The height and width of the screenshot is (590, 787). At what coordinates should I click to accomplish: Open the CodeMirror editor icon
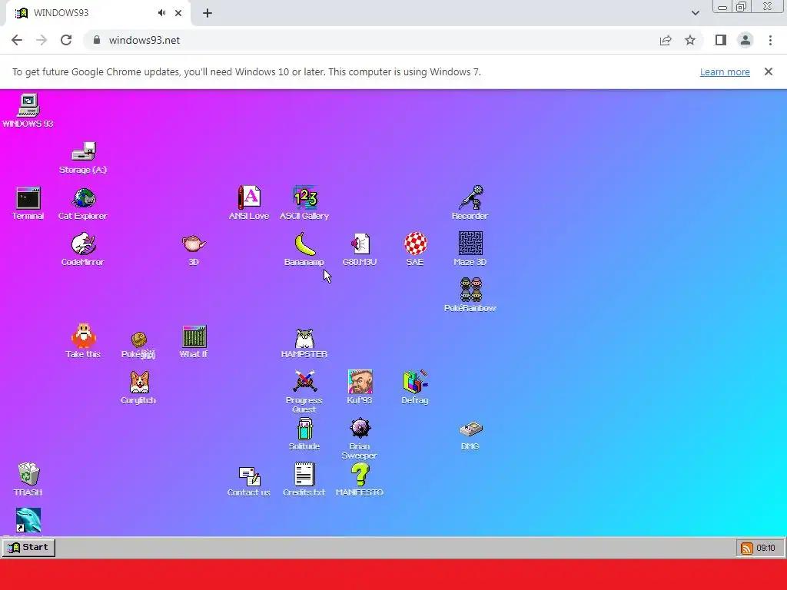83,244
